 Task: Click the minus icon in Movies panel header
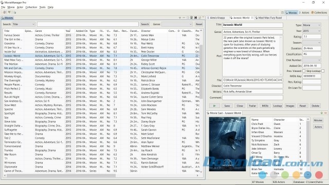coord(184,18)
